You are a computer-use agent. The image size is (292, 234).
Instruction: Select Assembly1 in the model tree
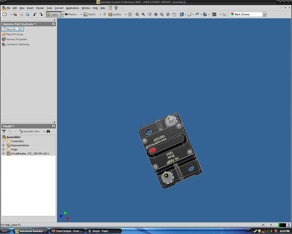(x=14, y=137)
